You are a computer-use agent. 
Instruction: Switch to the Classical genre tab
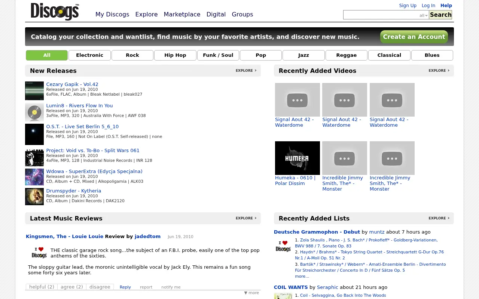click(389, 55)
